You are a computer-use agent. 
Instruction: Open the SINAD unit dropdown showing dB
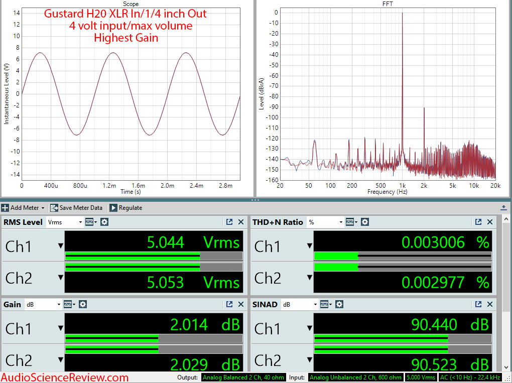[x=300, y=305]
